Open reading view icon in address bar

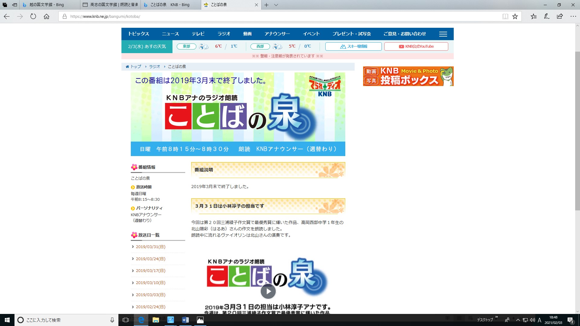pyautogui.click(x=505, y=17)
